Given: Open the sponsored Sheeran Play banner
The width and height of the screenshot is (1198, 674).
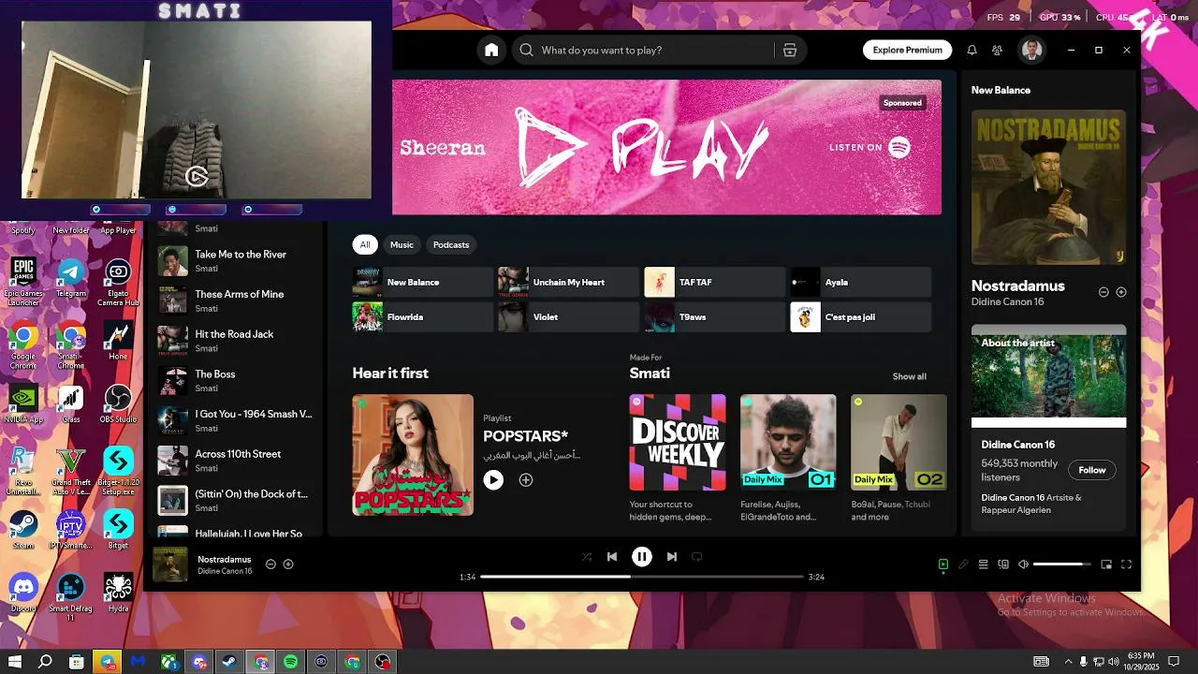Looking at the screenshot, I should (666, 147).
